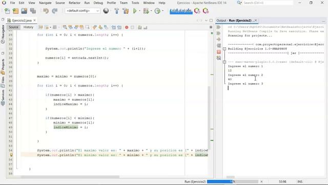Open the Team menu
328x185 pixels.
(124, 3)
